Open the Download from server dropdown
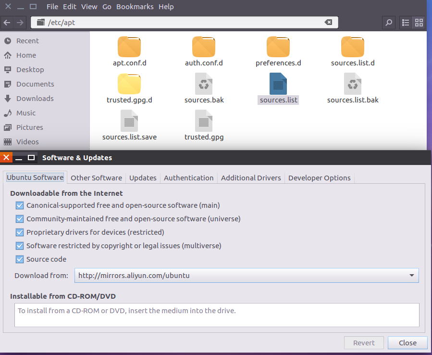432x355 pixels. click(246, 275)
